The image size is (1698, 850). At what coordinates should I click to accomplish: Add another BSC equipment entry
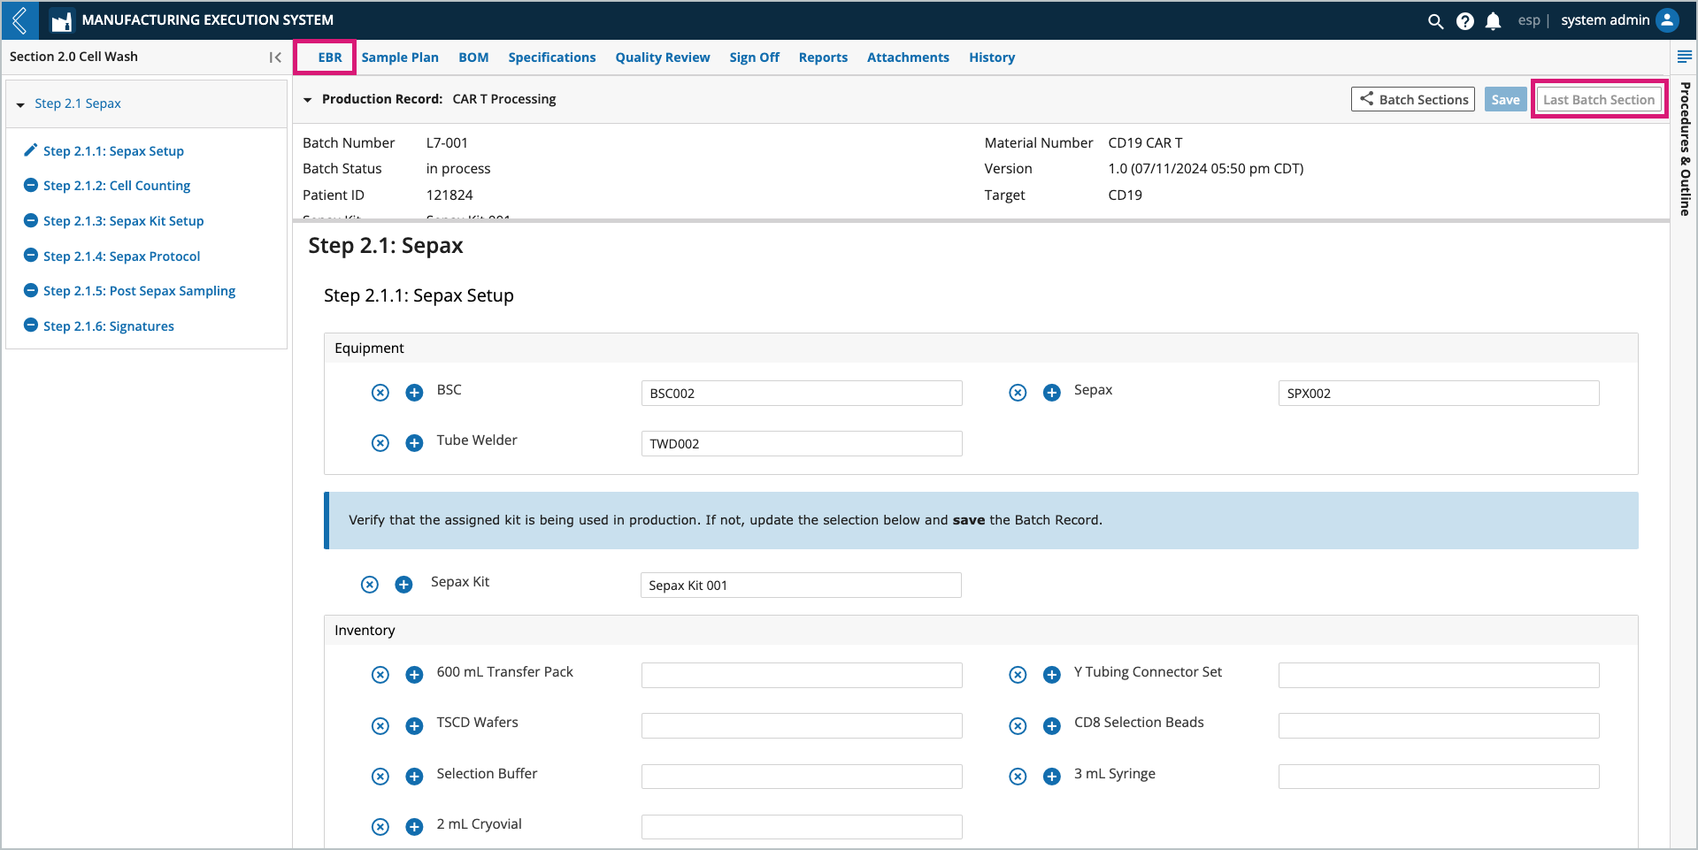(x=414, y=393)
